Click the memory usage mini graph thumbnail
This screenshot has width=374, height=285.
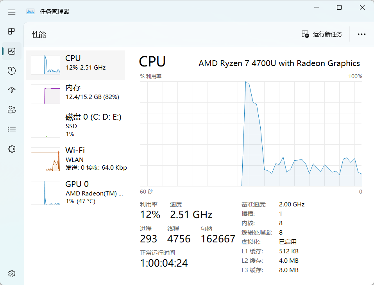click(45, 94)
